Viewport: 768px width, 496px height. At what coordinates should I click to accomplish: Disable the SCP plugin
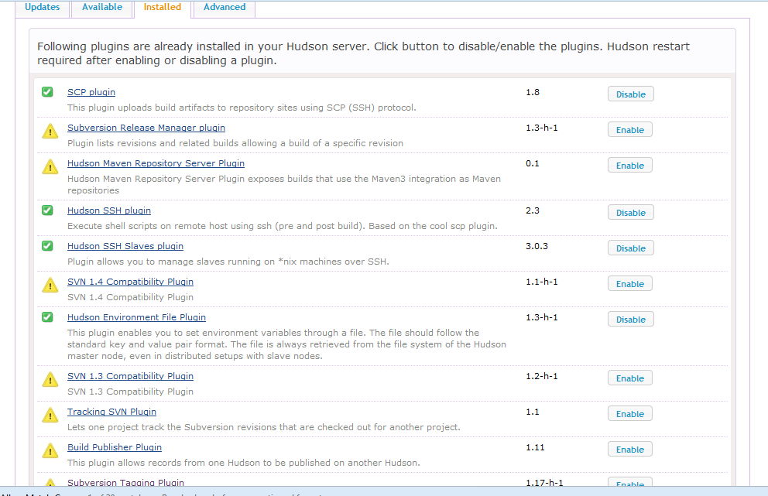click(630, 94)
